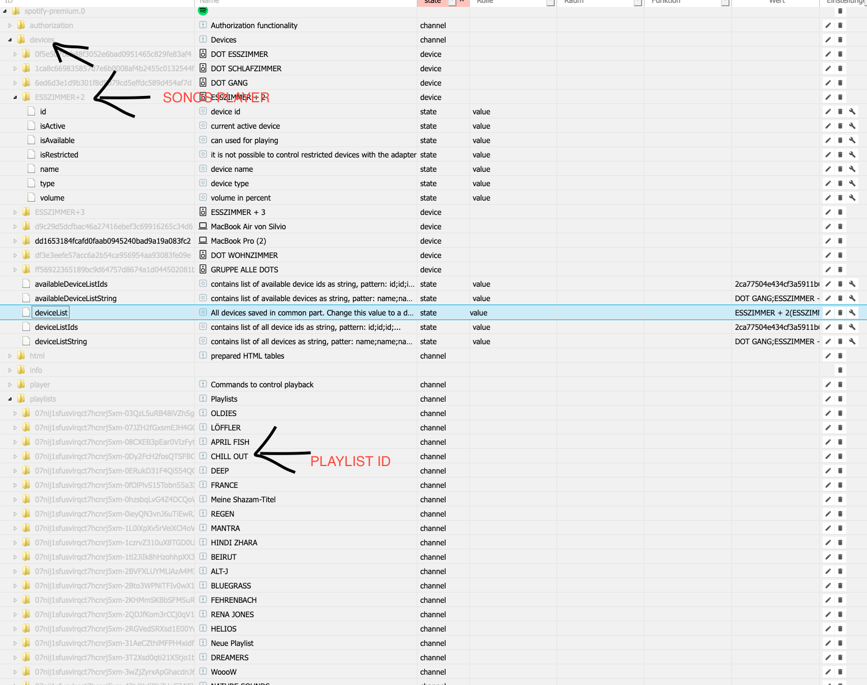Expand the html folder

(10, 356)
